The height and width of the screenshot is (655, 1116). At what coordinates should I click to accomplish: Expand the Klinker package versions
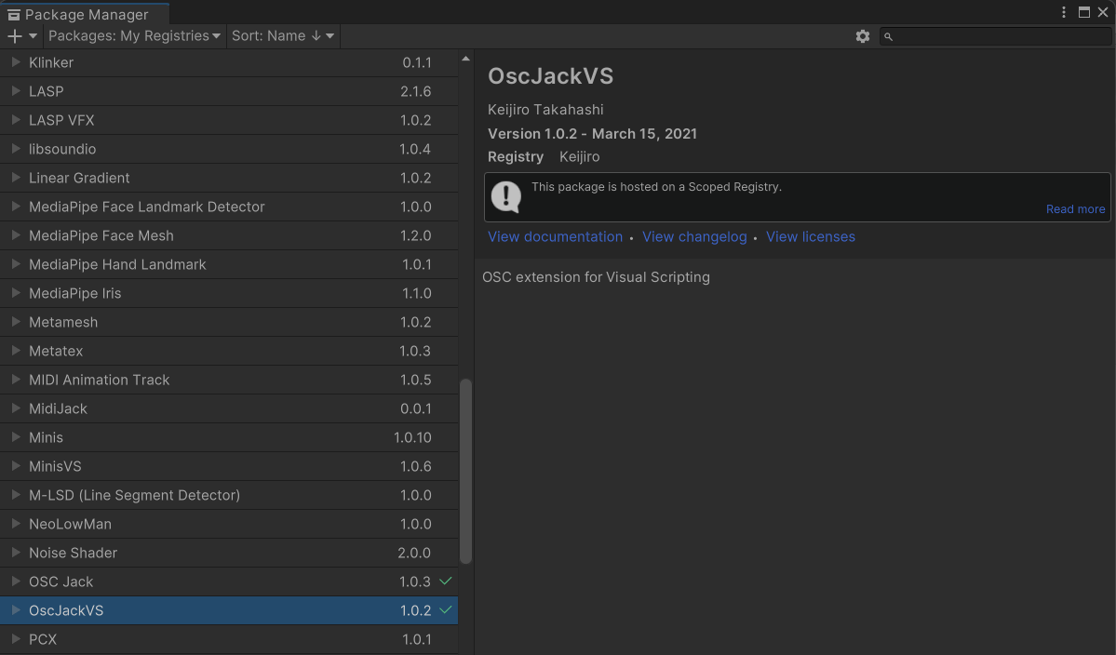click(16, 62)
